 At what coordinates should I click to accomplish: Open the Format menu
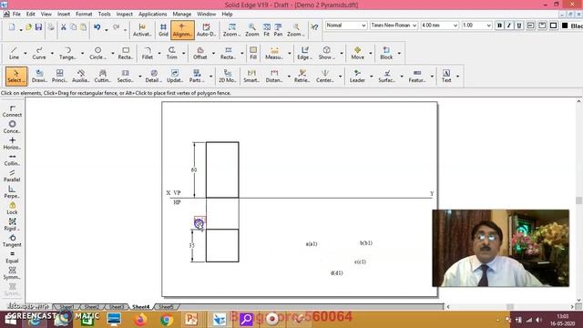84,15
